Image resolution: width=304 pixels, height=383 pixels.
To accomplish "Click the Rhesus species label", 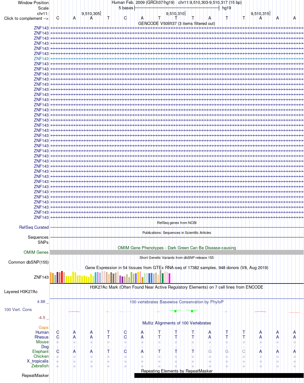I will click(x=42, y=337).
